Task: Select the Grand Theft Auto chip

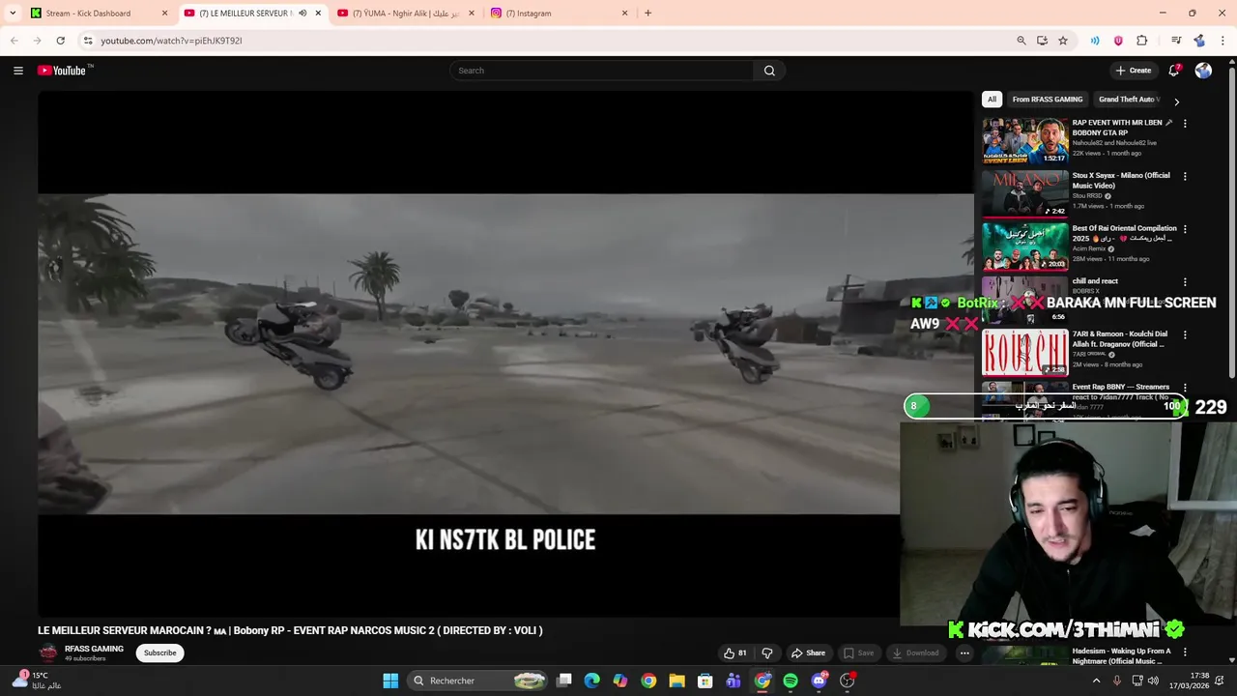Action: (x=1129, y=100)
